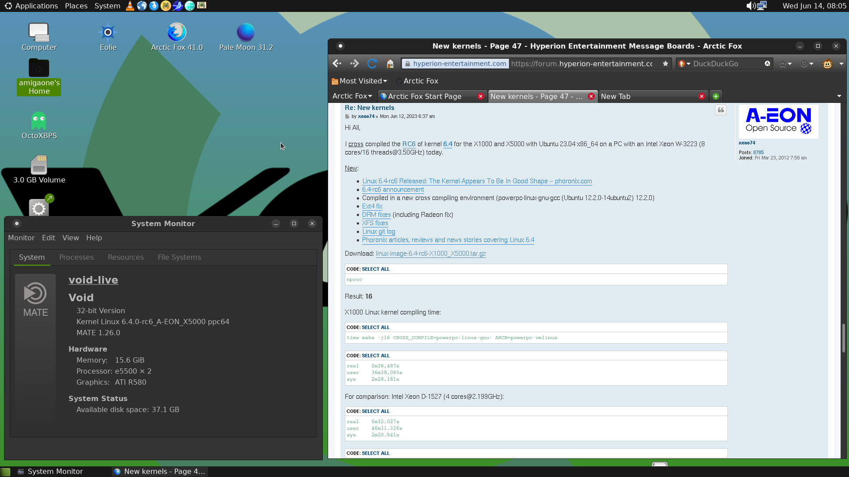The image size is (849, 477).
Task: Close the New kernels - Page 47 tab
Action: [591, 96]
